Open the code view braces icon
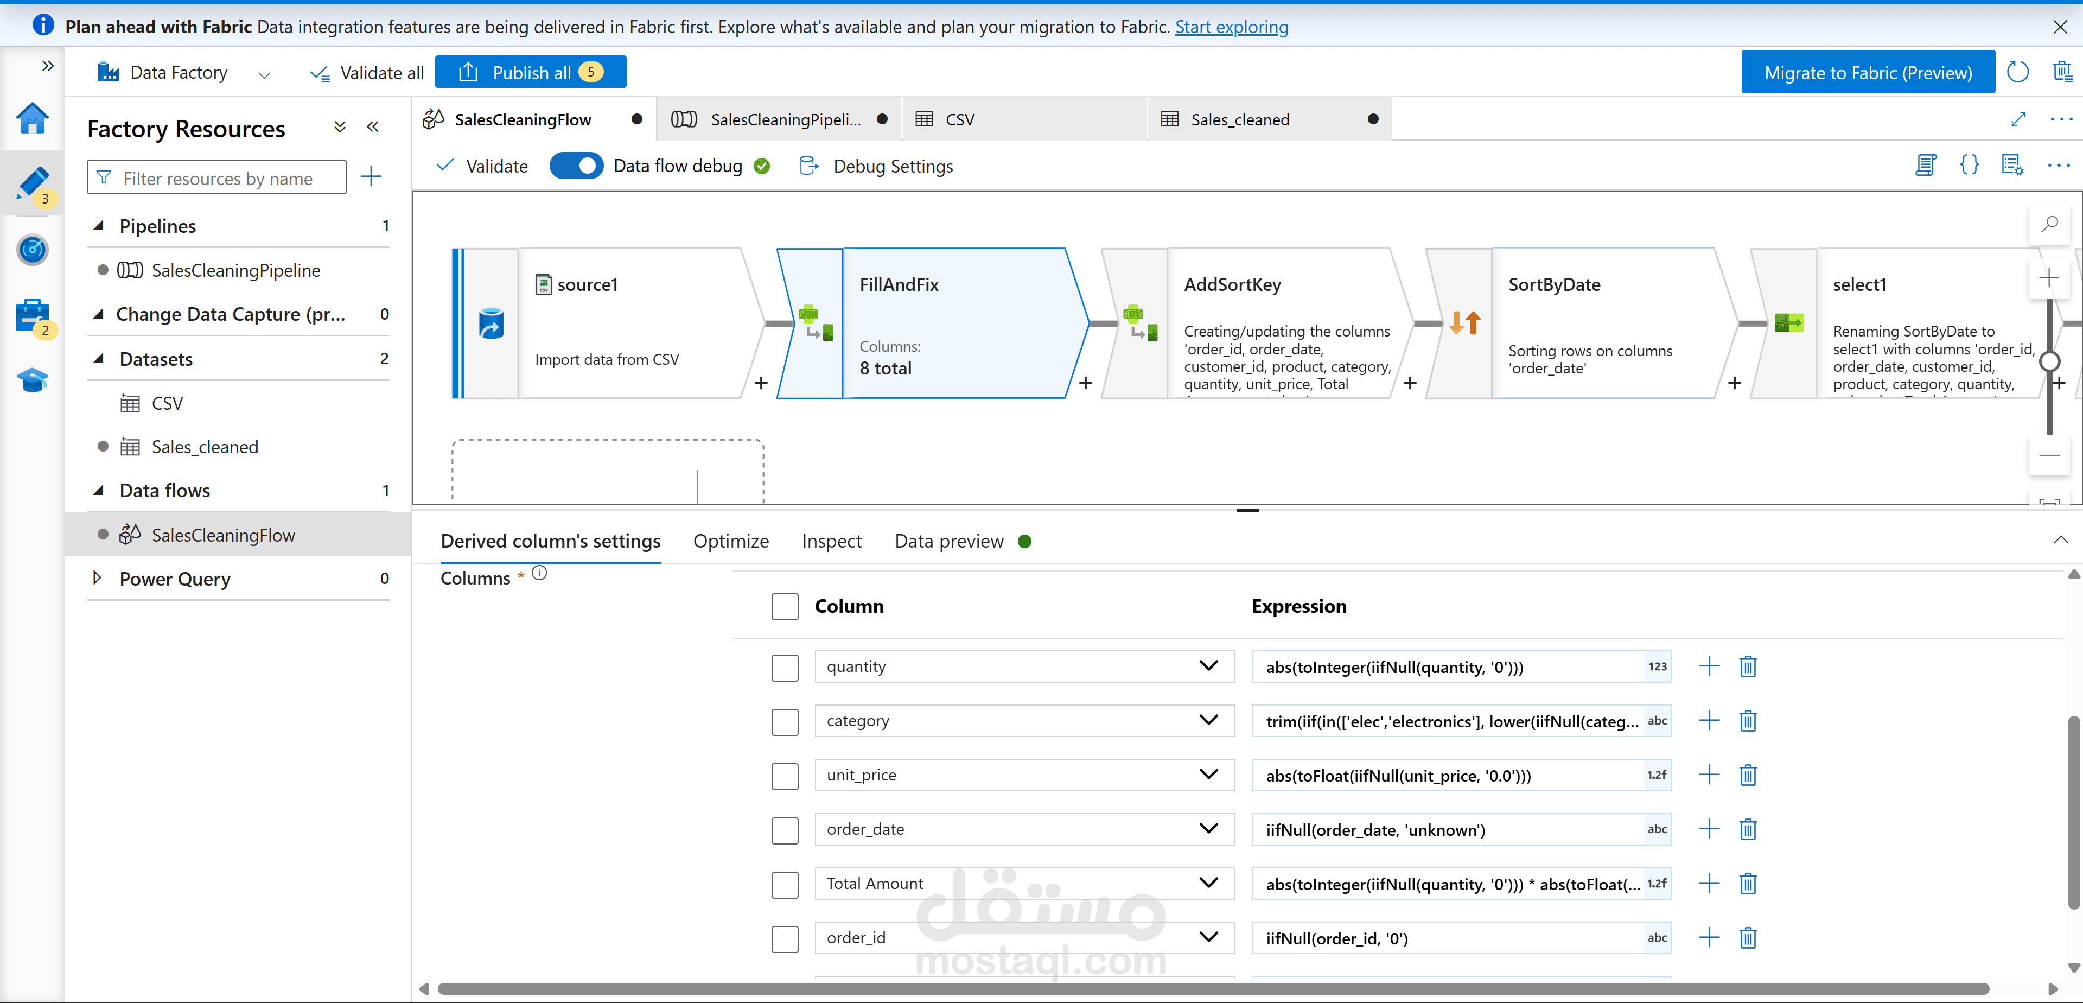This screenshot has height=1003, width=2083. point(1969,166)
